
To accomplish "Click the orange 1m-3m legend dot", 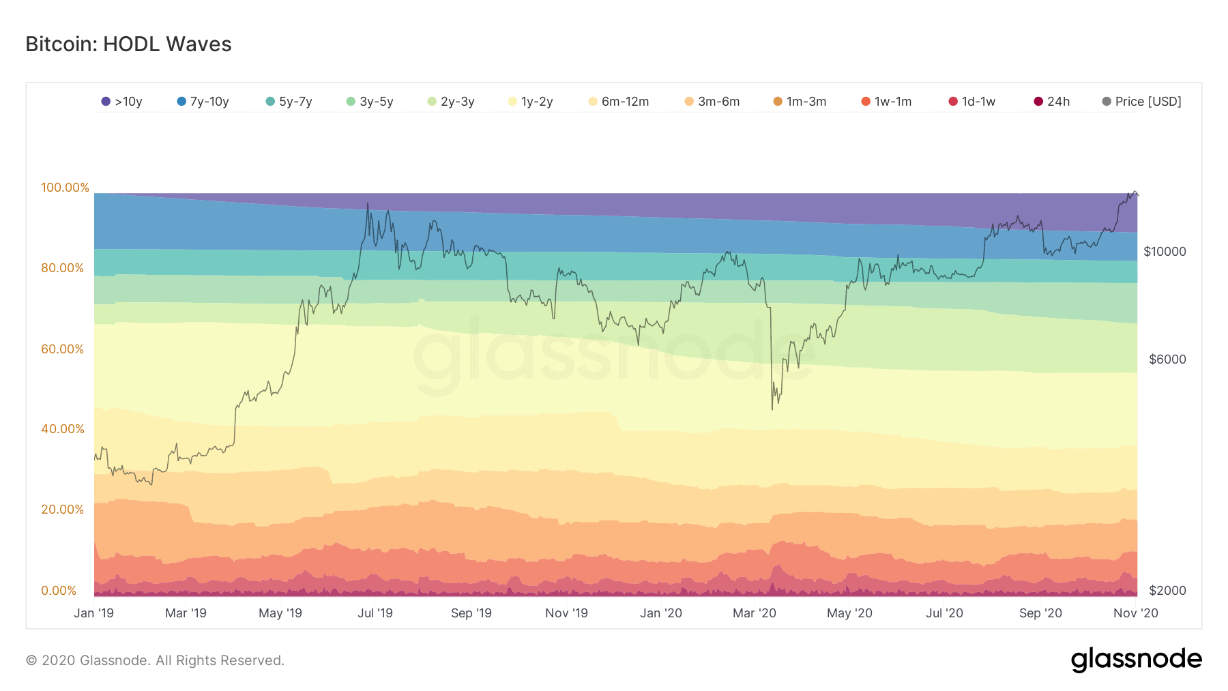I will click(x=778, y=102).
